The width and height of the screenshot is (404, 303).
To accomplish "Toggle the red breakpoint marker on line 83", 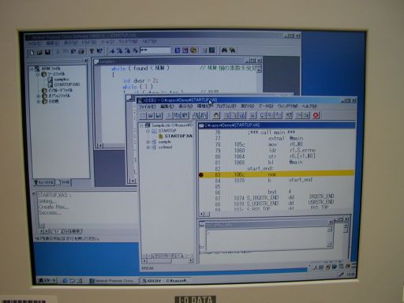I will coord(201,175).
